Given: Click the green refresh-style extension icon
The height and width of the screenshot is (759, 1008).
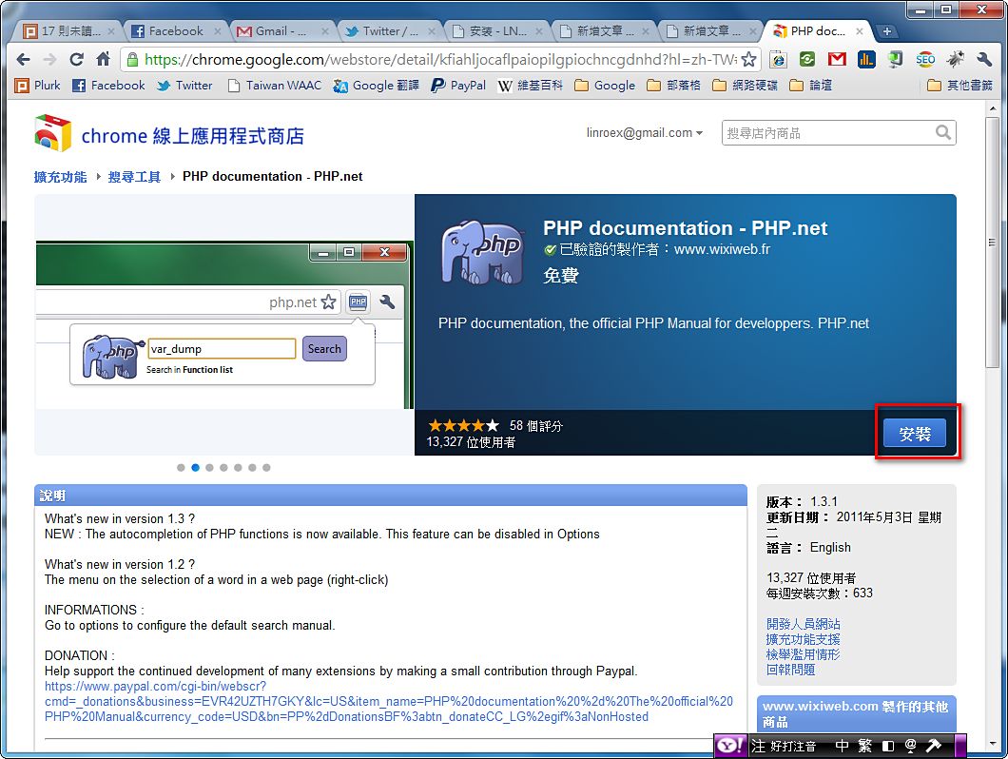Looking at the screenshot, I should click(x=807, y=60).
